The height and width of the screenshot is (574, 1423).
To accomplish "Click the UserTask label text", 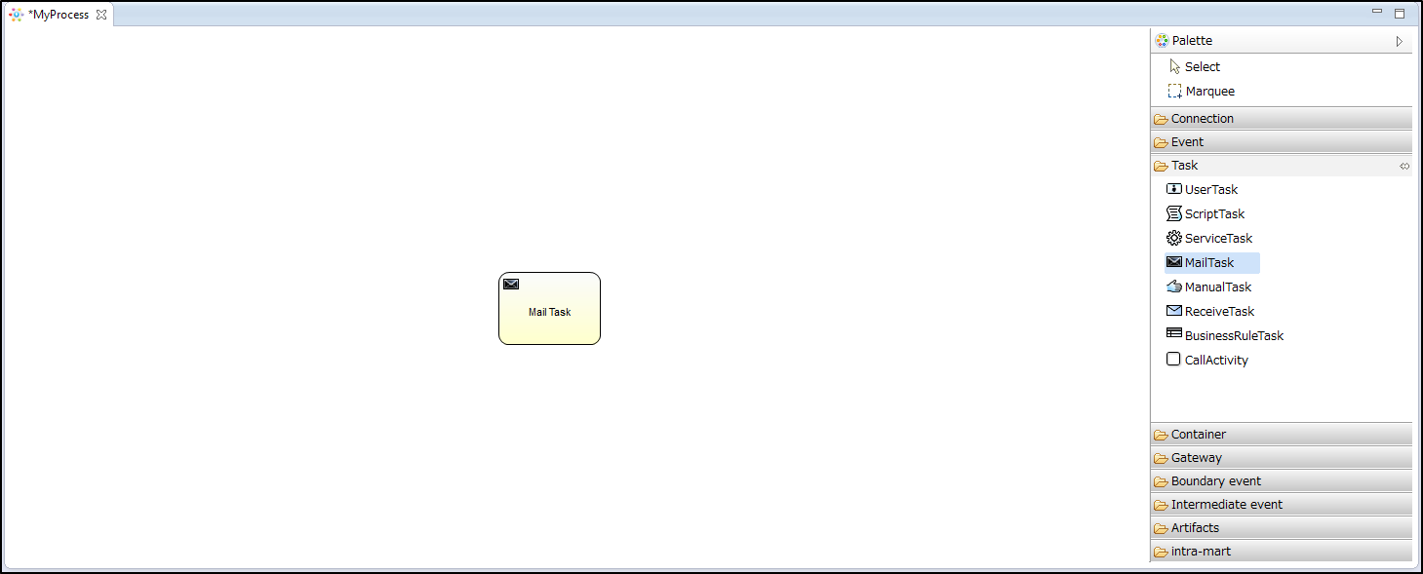I will (x=1211, y=189).
